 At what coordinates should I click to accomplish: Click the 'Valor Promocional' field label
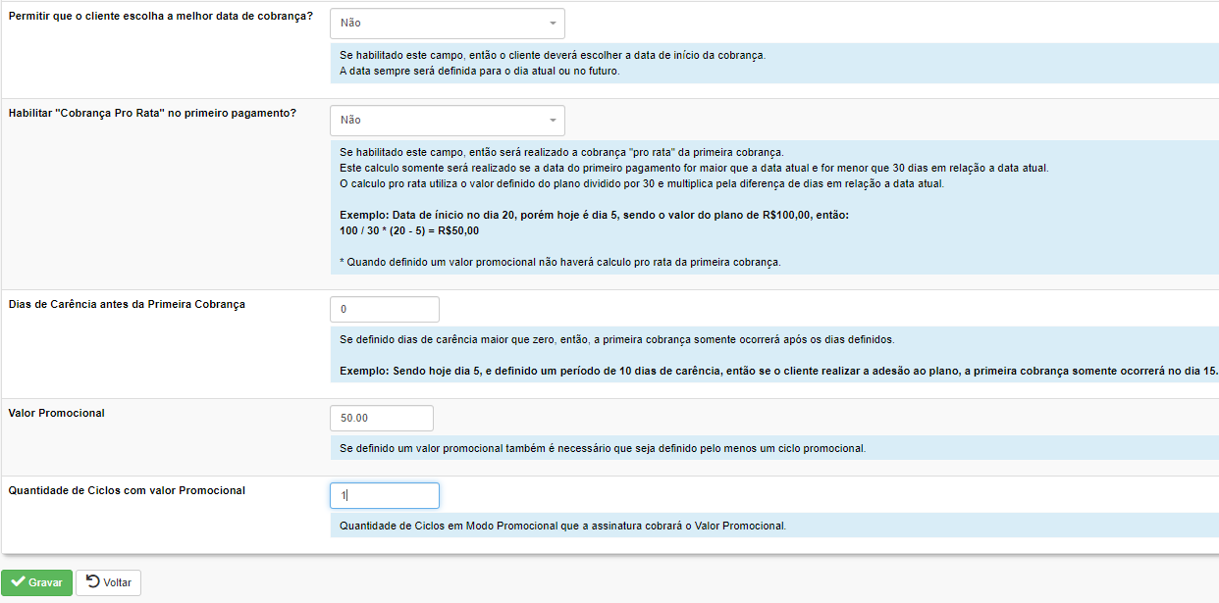(56, 413)
